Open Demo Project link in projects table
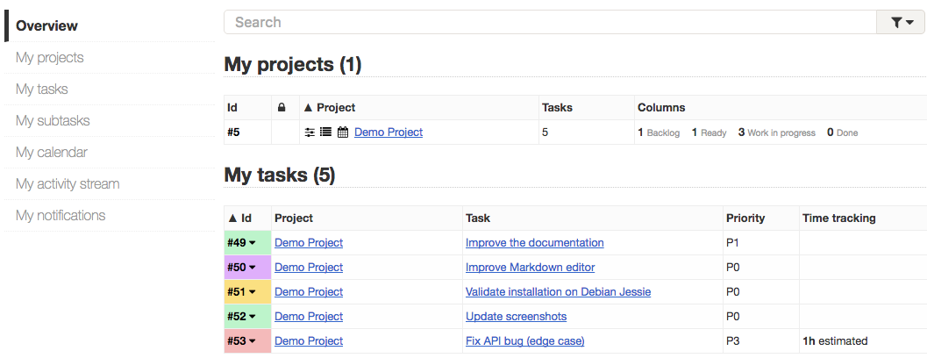 tap(389, 132)
